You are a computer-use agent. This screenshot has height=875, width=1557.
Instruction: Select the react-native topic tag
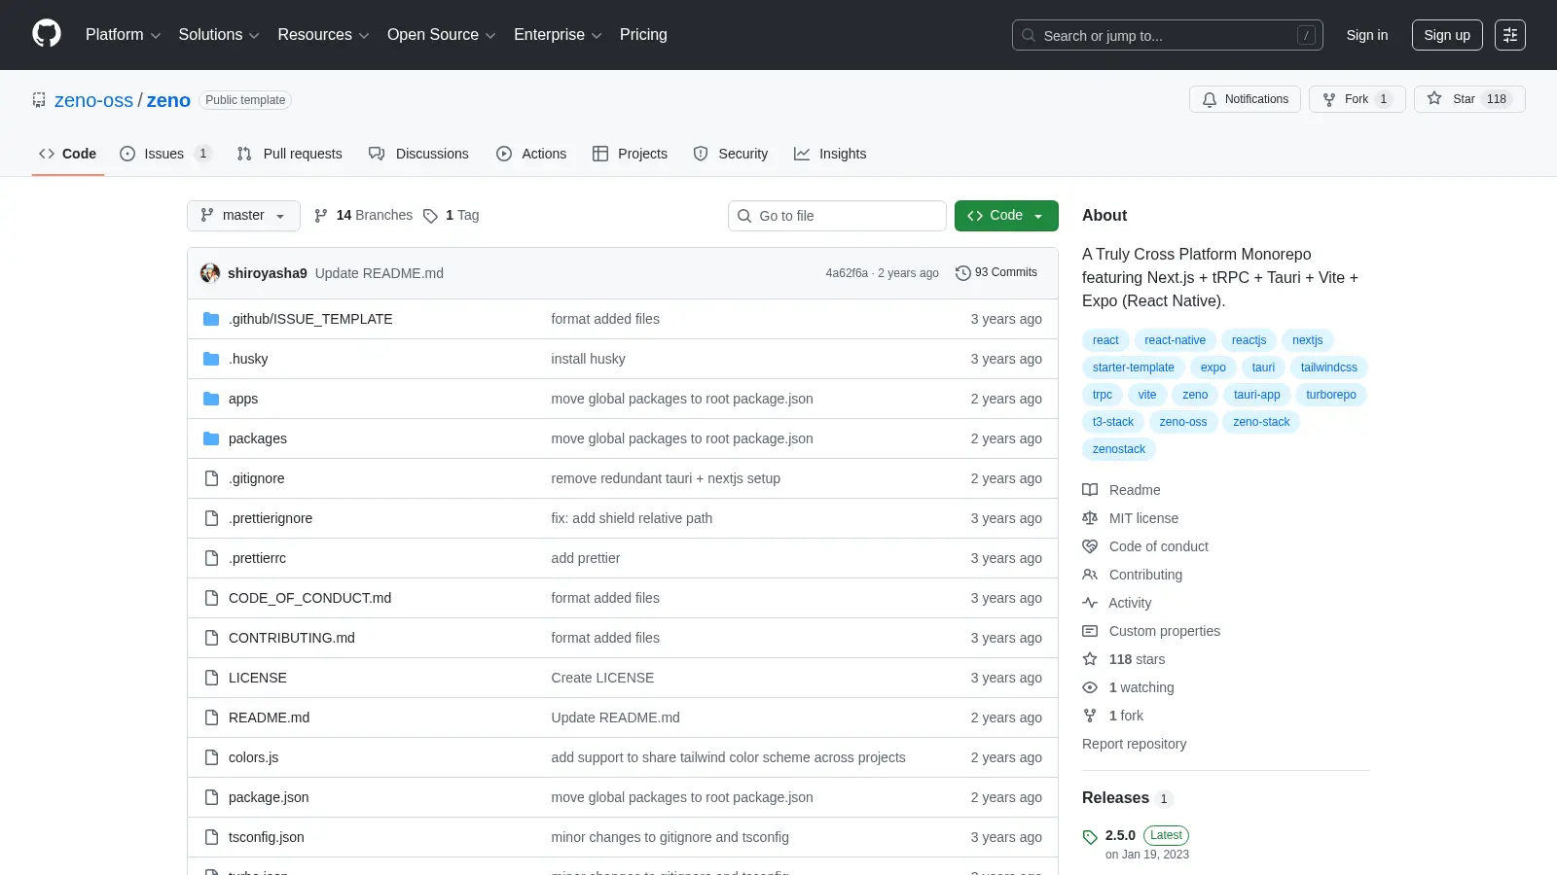click(1175, 340)
